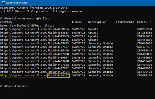This screenshot has width=155, height=99.
Task: Click the FixComments column header
Action: point(125,22)
